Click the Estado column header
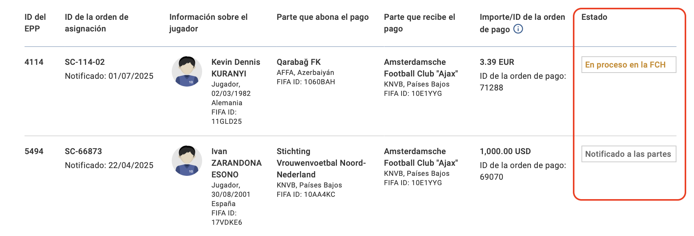The image size is (694, 236). click(594, 17)
